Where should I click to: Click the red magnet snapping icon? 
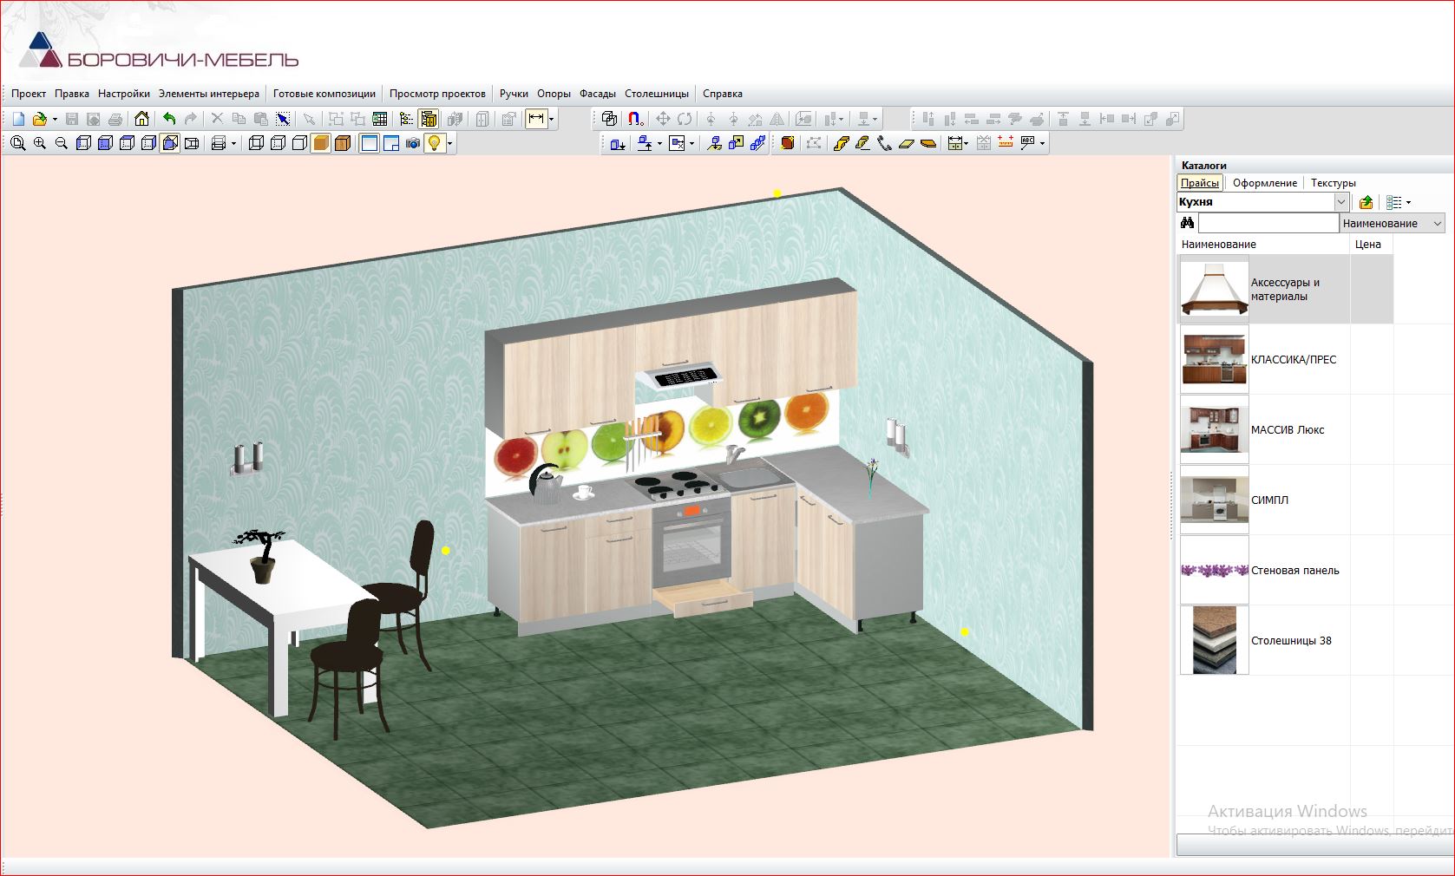pos(635,119)
